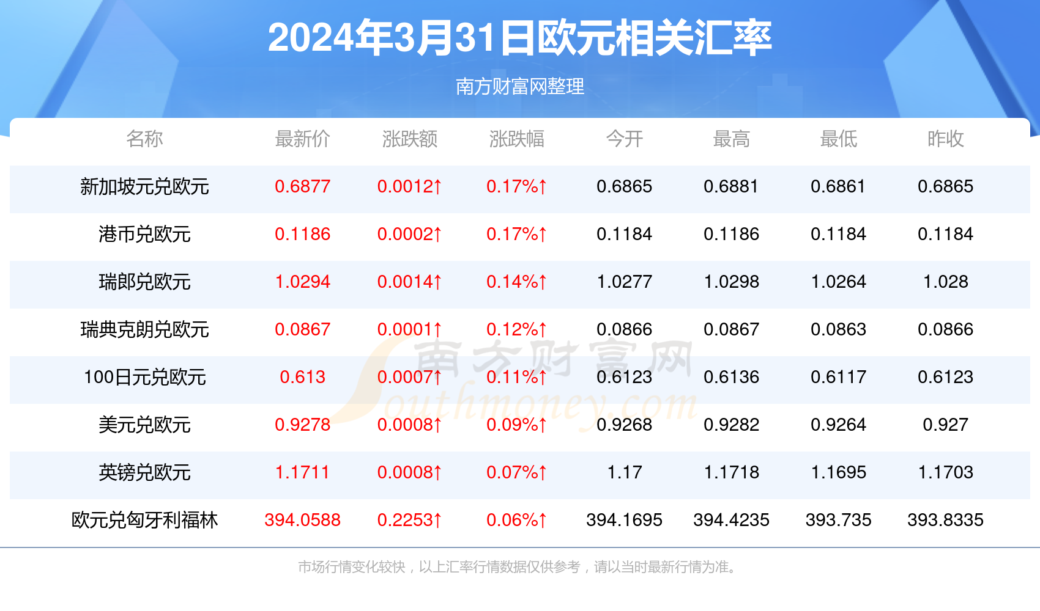Click open value 0.9268

[x=624, y=425]
